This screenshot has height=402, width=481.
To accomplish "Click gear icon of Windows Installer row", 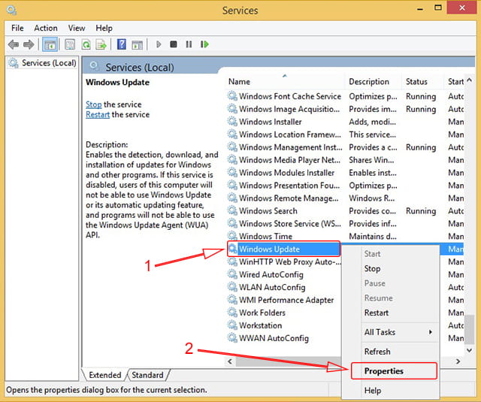I will click(x=232, y=122).
